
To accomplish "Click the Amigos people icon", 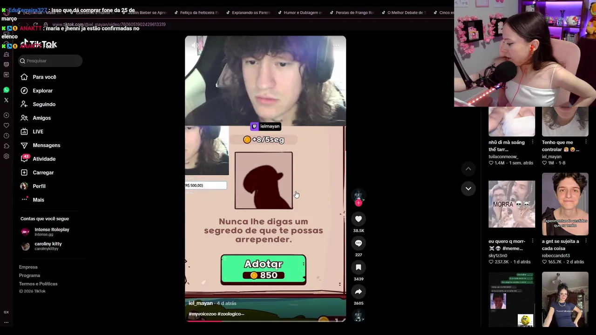I will [x=24, y=118].
